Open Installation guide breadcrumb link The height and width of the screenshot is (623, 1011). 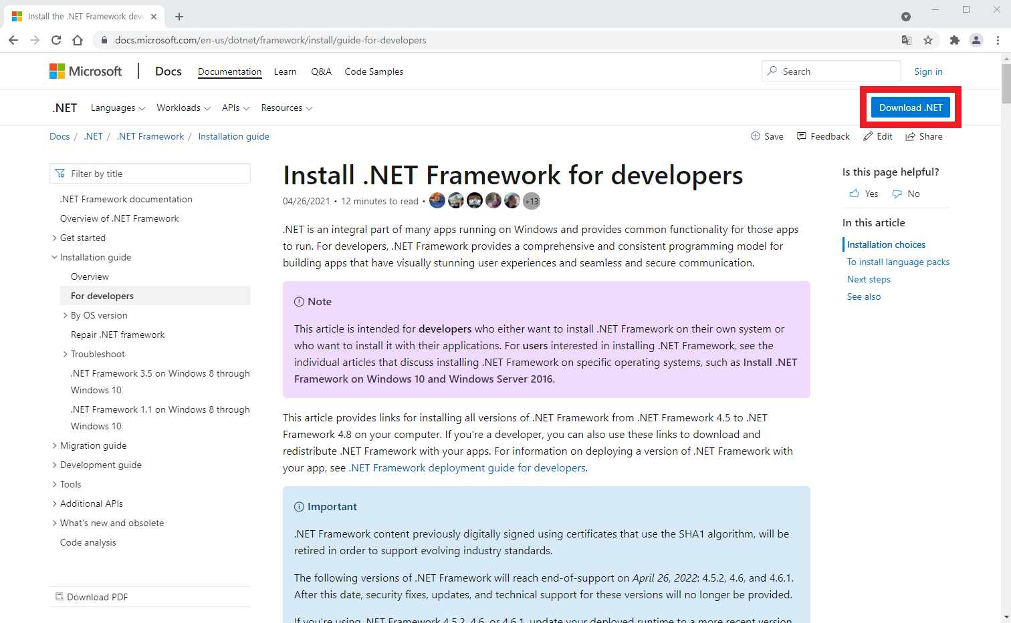[233, 136]
